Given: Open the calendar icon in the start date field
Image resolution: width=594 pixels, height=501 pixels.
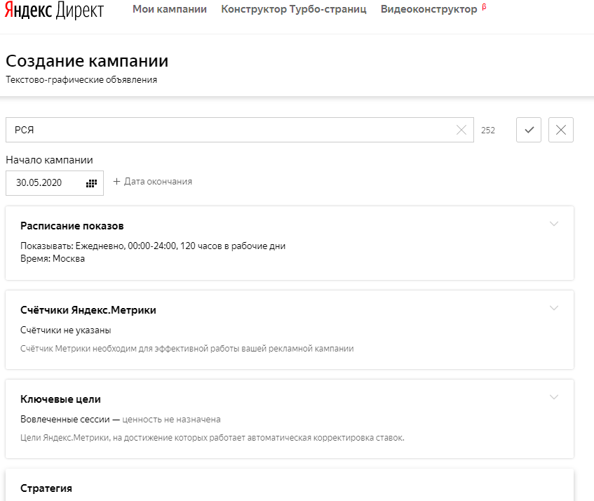Looking at the screenshot, I should click(x=91, y=183).
